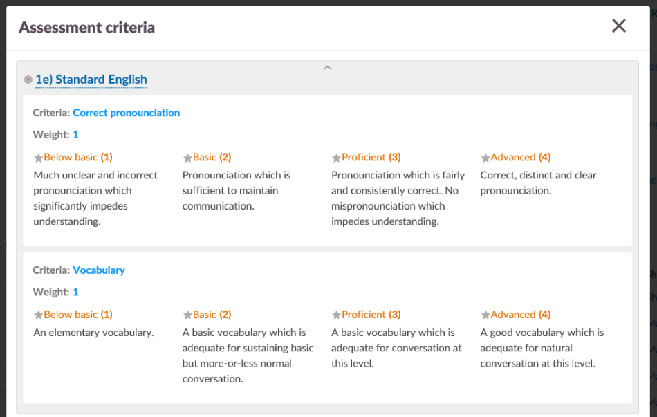
Task: Click star icon beside Basic pronunciation level
Action: (187, 158)
